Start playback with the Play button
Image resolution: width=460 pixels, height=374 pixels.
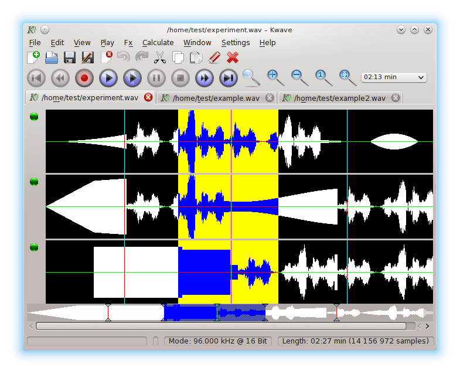[108, 77]
